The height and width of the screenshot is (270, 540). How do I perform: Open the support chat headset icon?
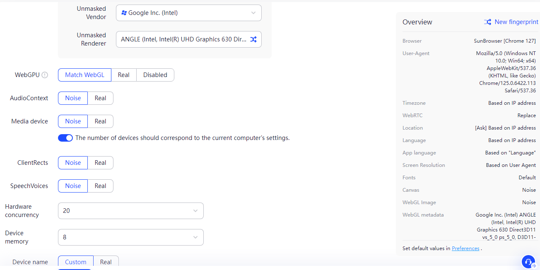click(x=528, y=262)
